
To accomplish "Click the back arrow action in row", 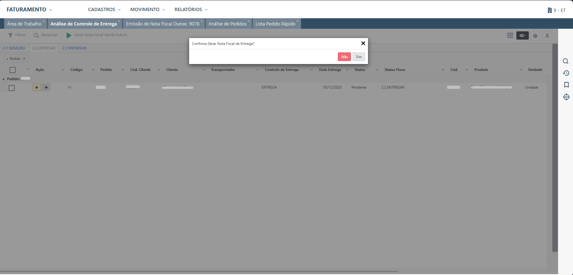I will 37,87.
